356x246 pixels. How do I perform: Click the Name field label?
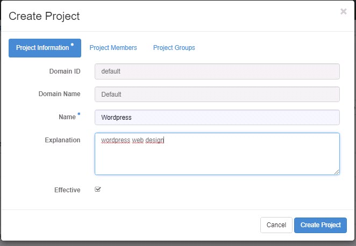tap(67, 117)
